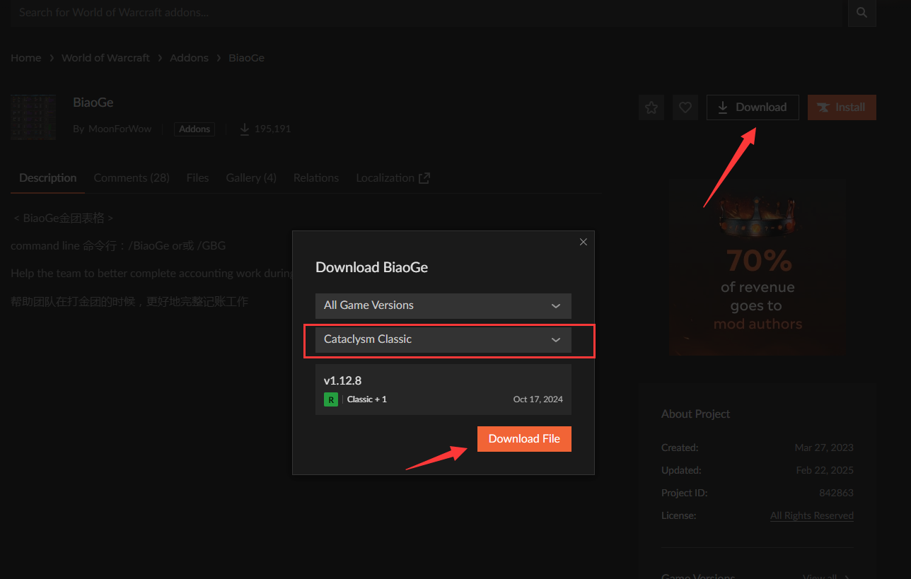Open the Cataclysm Classic dropdown

point(443,339)
